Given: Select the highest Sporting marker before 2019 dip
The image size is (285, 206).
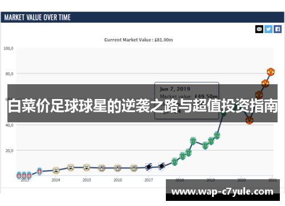Looking at the screenshot, I should point(193,141).
